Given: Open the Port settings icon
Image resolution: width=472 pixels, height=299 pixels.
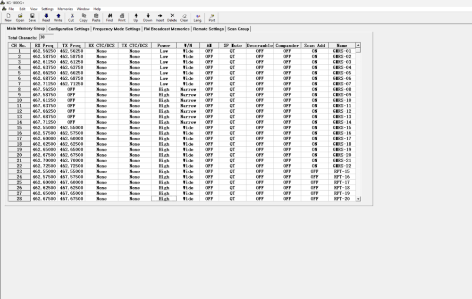Looking at the screenshot, I should [212, 17].
